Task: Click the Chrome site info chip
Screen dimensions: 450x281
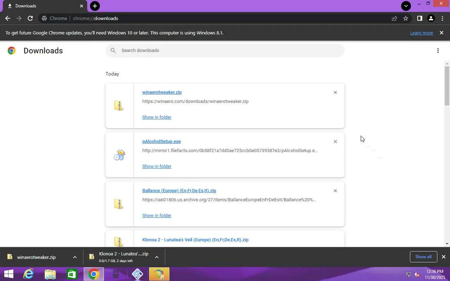Action: pyautogui.click(x=54, y=18)
